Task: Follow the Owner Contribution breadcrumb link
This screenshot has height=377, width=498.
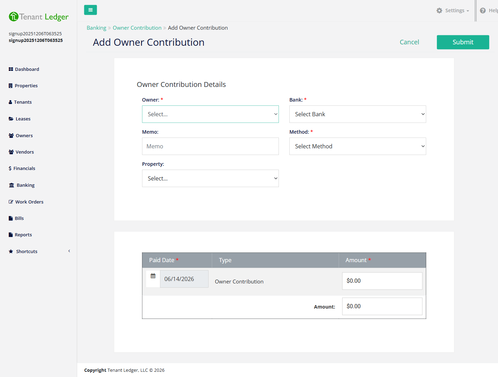Action: tap(137, 28)
